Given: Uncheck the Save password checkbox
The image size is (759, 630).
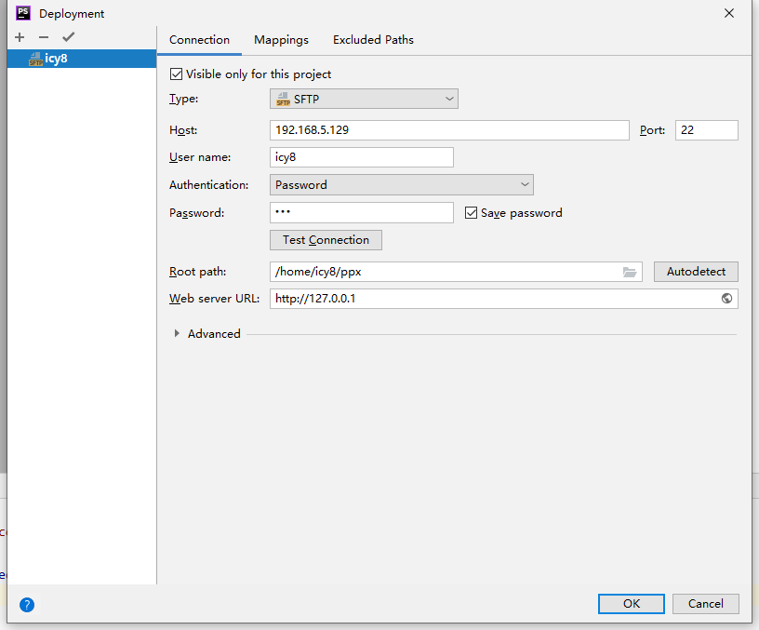Looking at the screenshot, I should [x=472, y=213].
